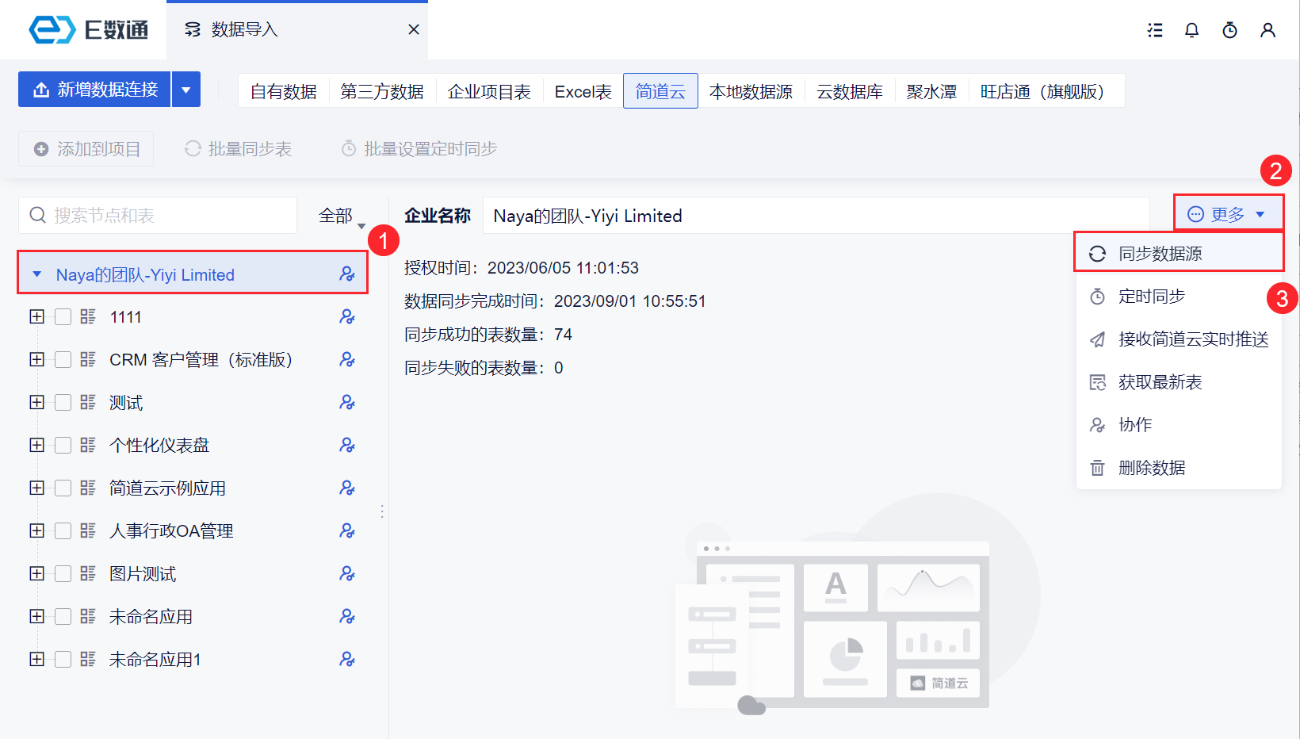Image resolution: width=1300 pixels, height=739 pixels.
Task: Expand the 测试 tree node
Action: point(36,403)
